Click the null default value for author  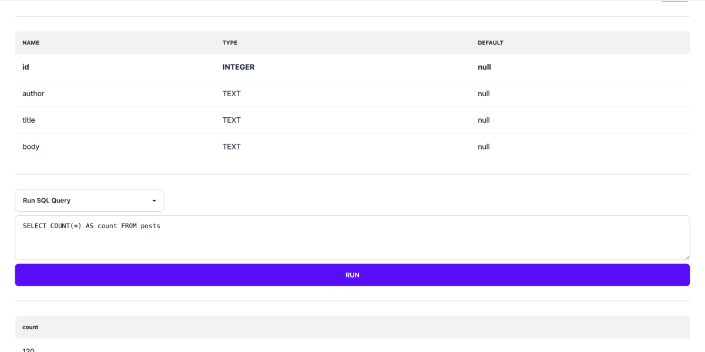click(484, 93)
